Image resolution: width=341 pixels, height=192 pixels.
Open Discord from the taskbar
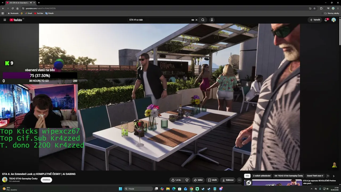pyautogui.click(x=221, y=189)
